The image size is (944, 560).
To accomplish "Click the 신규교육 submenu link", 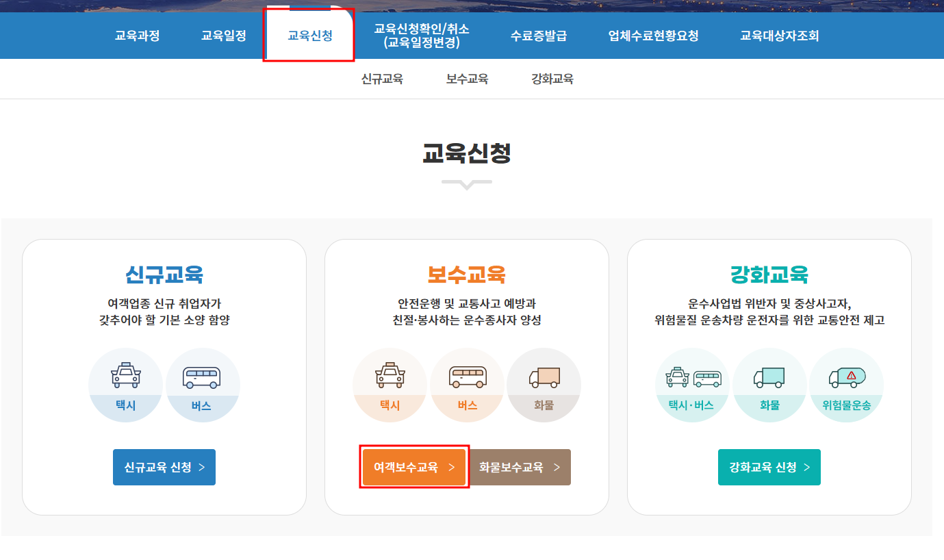I will pyautogui.click(x=383, y=79).
